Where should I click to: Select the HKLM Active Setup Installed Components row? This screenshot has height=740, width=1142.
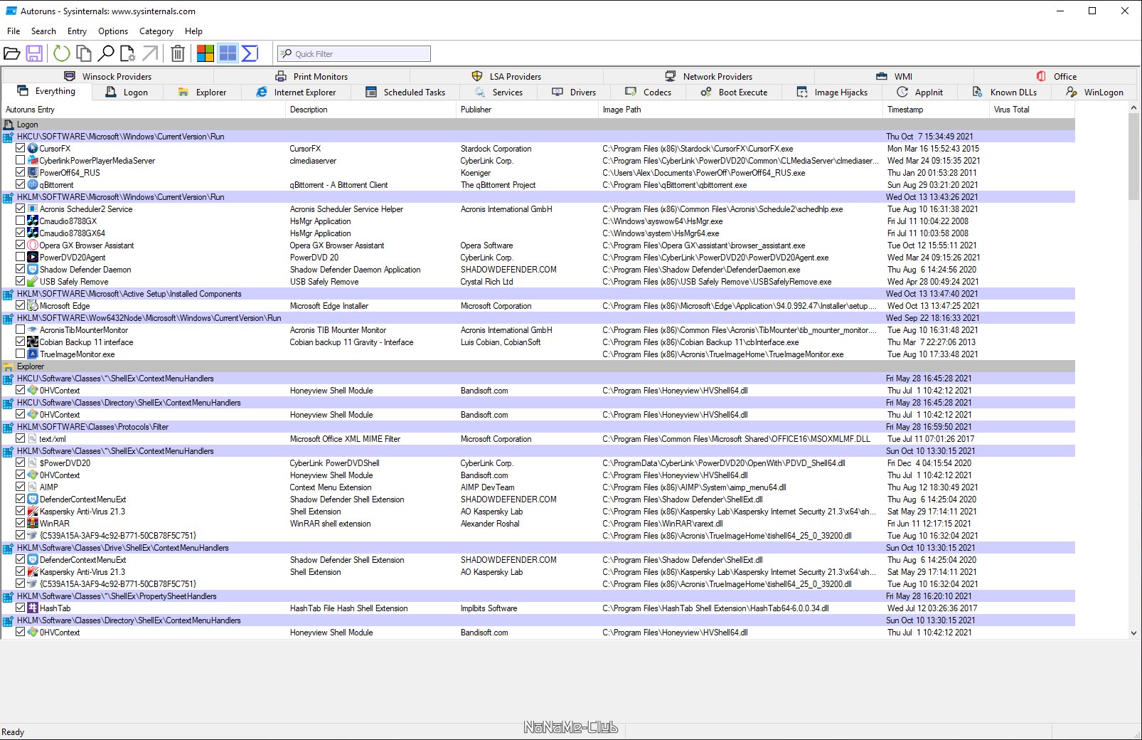(538, 294)
